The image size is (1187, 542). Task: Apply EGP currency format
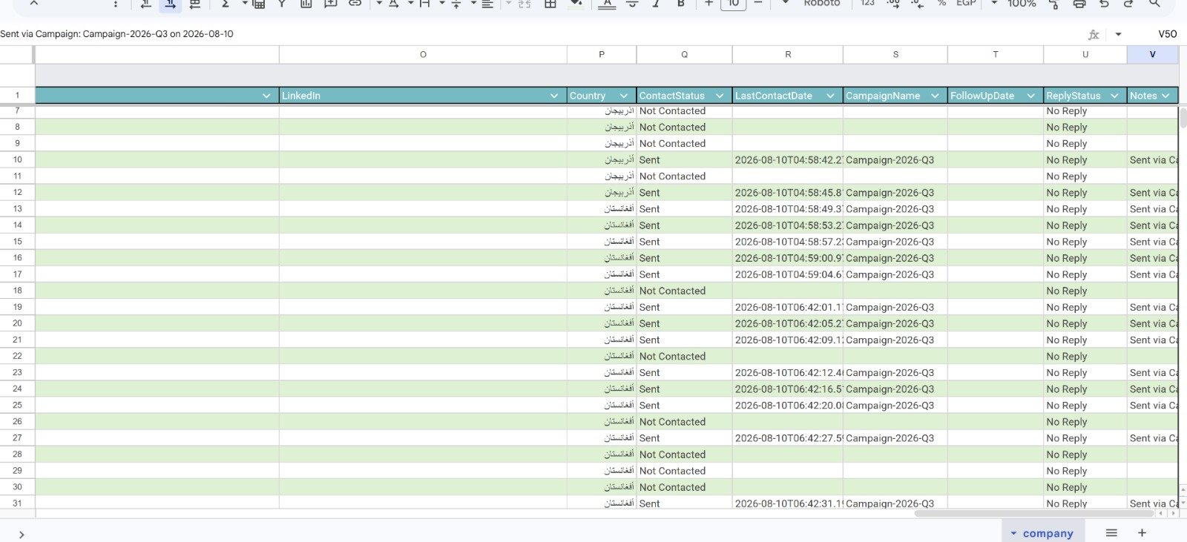pos(966,4)
